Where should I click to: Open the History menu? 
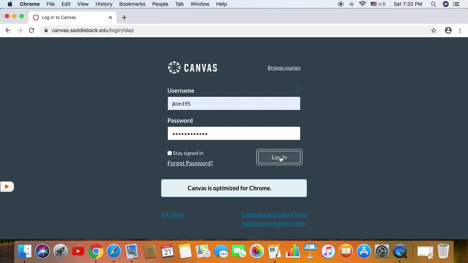click(104, 4)
